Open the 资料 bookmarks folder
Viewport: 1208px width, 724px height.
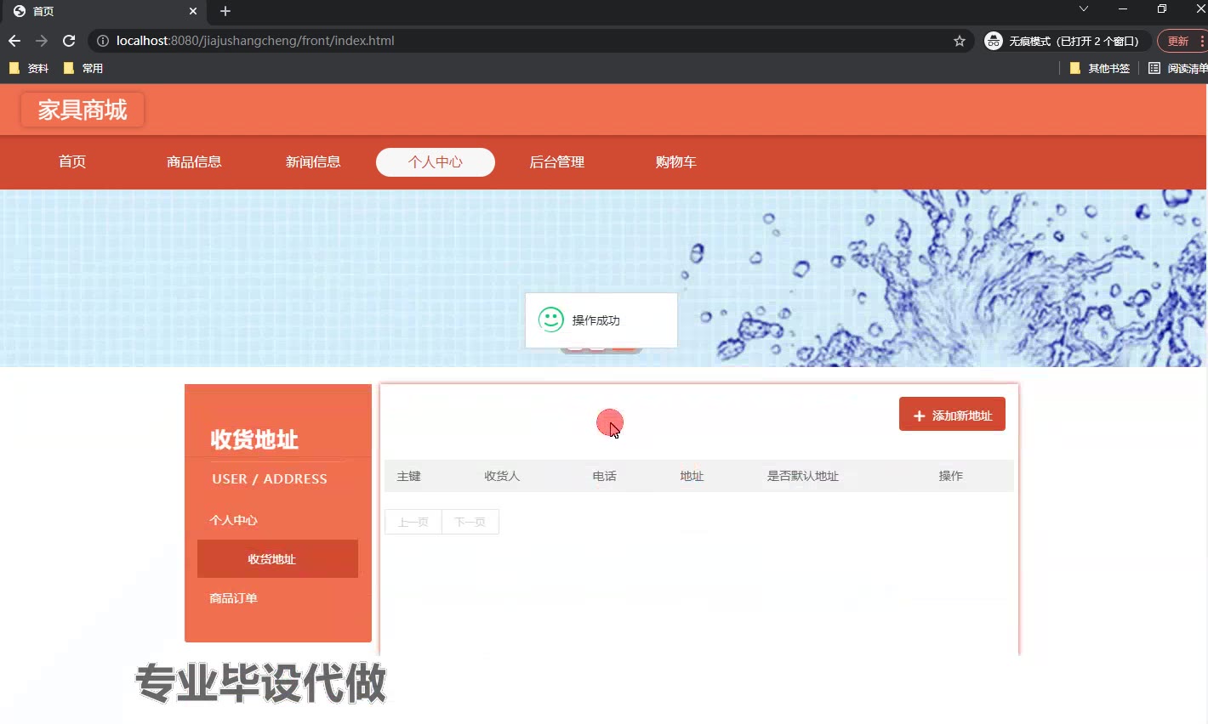[29, 68]
